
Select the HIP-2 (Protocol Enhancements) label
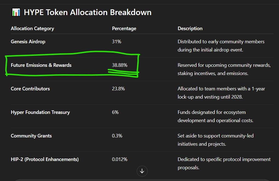coord(45,159)
